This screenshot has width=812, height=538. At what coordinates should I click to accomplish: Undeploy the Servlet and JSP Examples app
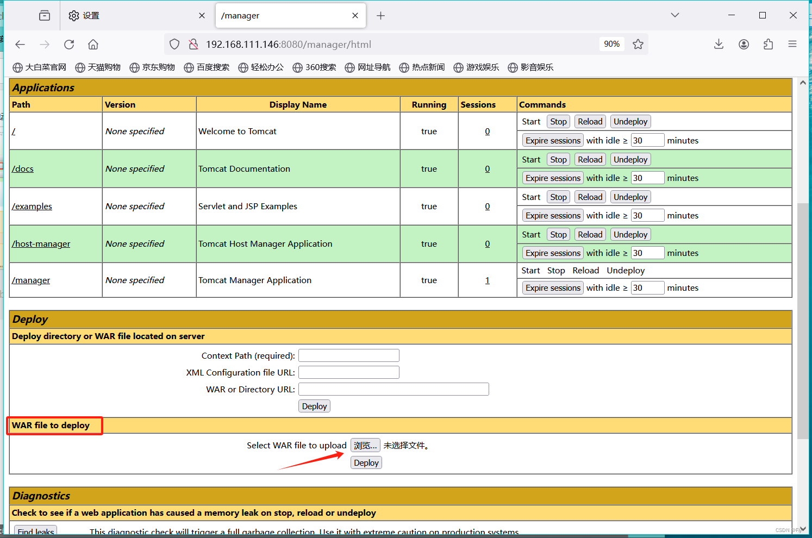coord(630,197)
